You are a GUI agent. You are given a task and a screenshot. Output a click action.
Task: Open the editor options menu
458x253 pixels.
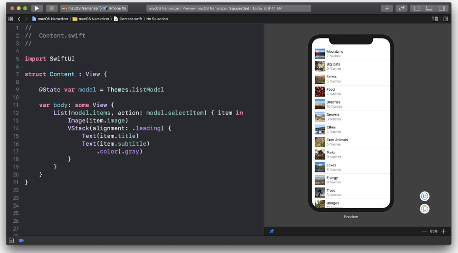[x=434, y=19]
